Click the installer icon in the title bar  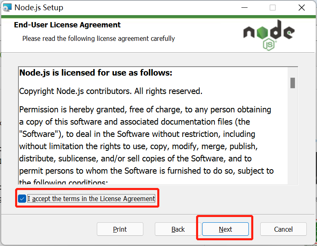click(x=7, y=7)
